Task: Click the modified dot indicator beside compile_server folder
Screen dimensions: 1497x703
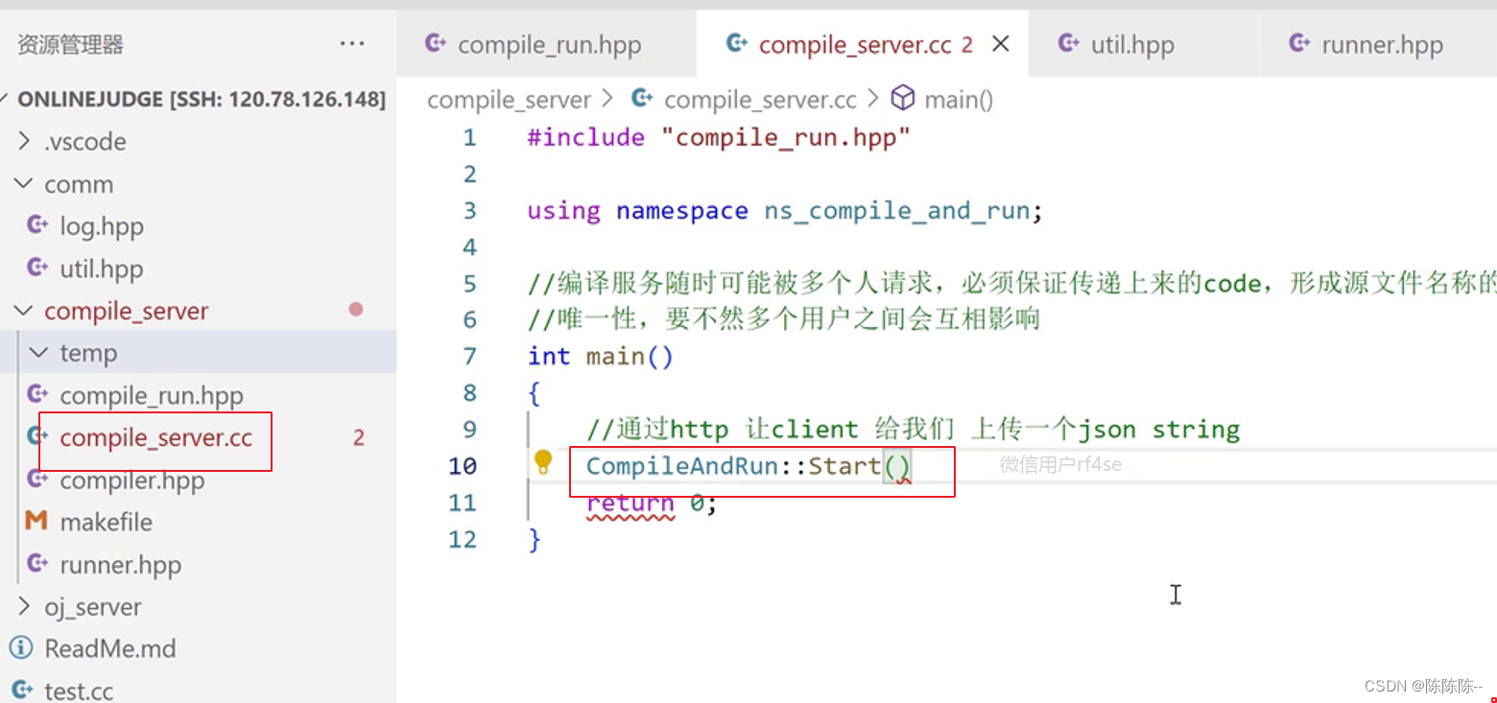Action: click(356, 310)
